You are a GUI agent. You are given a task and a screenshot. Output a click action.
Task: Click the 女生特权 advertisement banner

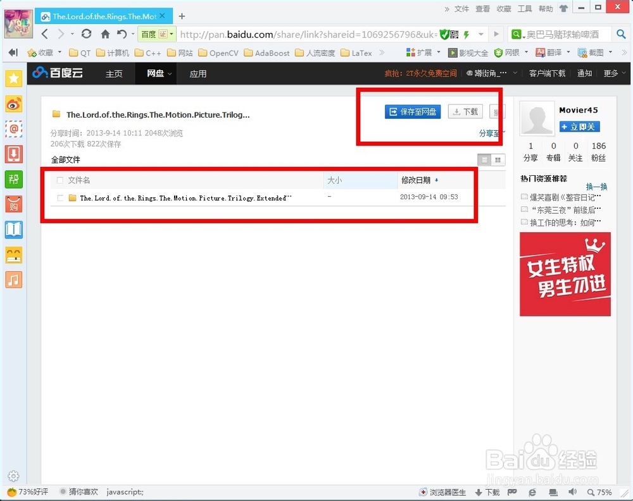coord(565,275)
